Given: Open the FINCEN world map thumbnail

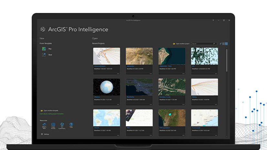Looking at the screenshot, I should pos(107,118).
